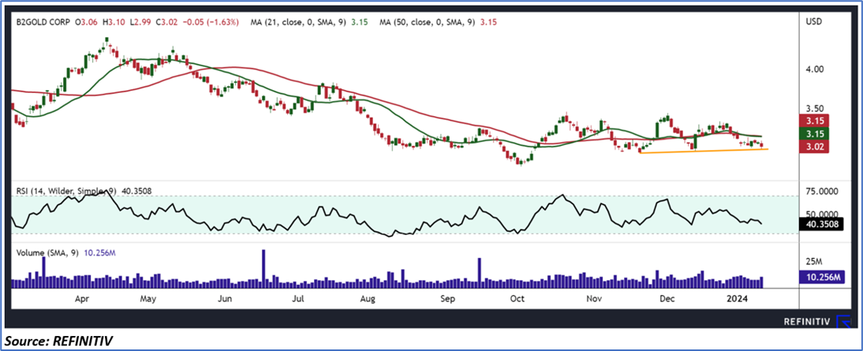Click the Oct label on time axis

(517, 299)
